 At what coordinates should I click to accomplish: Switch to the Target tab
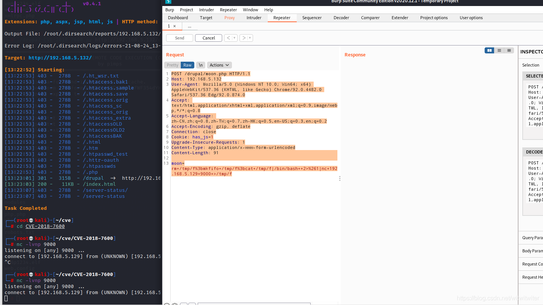point(206,18)
